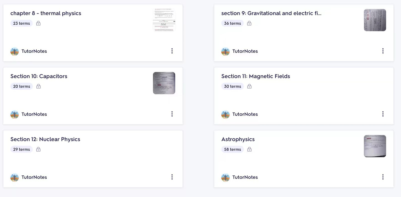Click lock icon next to 36 terms
The width and height of the screenshot is (401, 197).
tap(249, 23)
